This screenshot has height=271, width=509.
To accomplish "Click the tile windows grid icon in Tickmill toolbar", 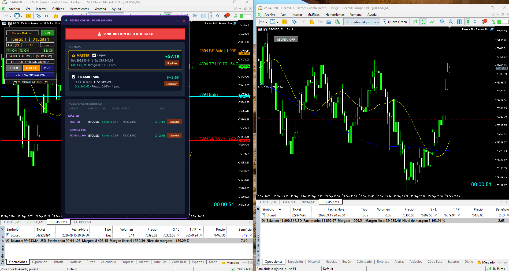I will coord(459,22).
